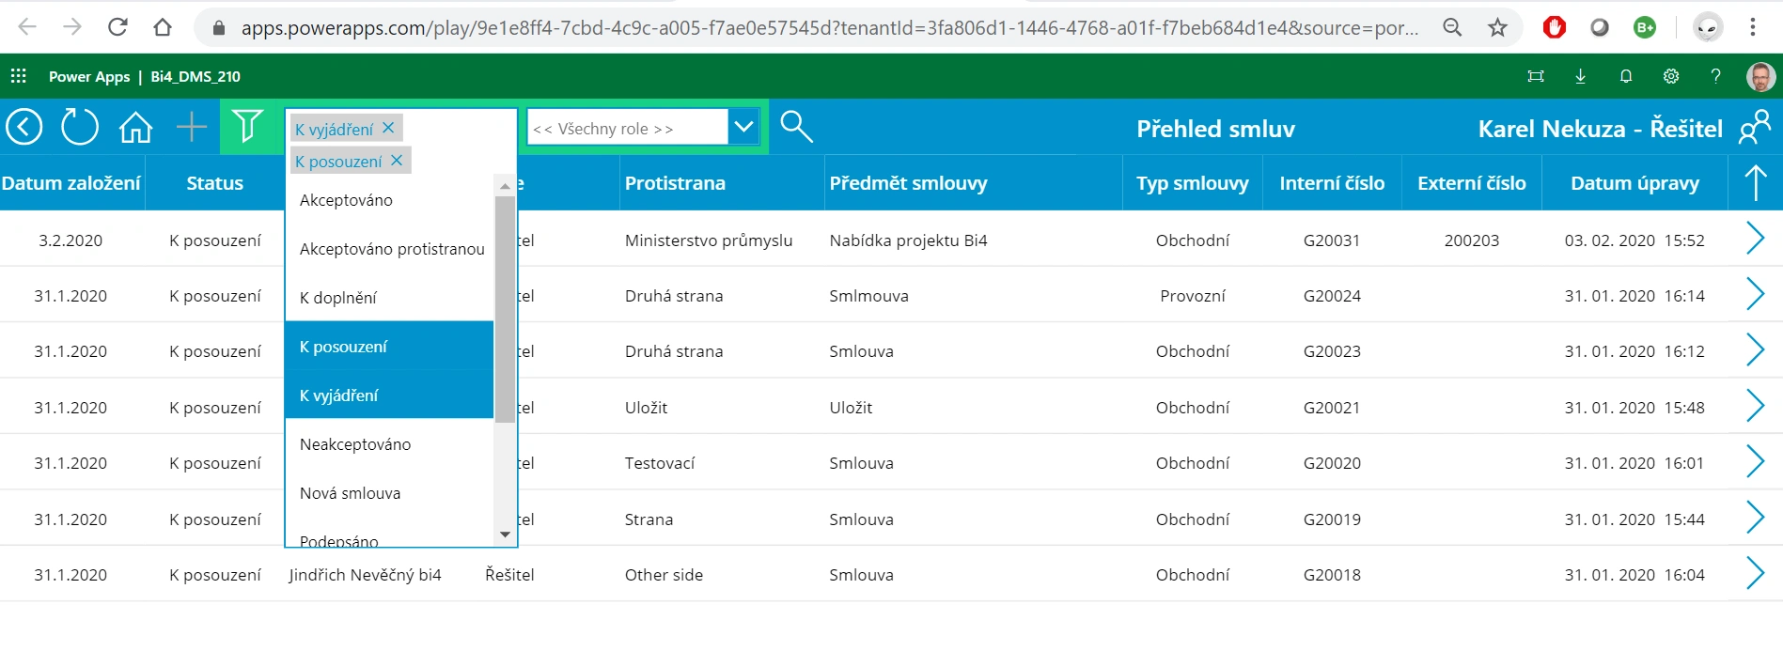Remove the 'K posouzení' filter tag
The image size is (1783, 651).
tap(397, 161)
